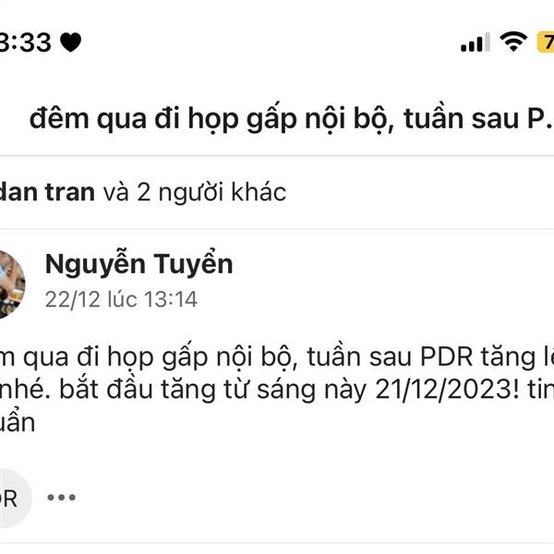This screenshot has height=554, width=554.
Task: Open dan tran's profile from likes list
Action: coord(47,192)
